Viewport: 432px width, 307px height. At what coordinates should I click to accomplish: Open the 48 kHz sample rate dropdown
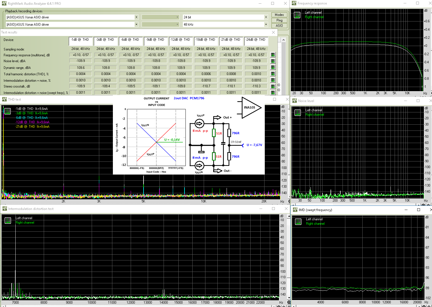point(266,25)
